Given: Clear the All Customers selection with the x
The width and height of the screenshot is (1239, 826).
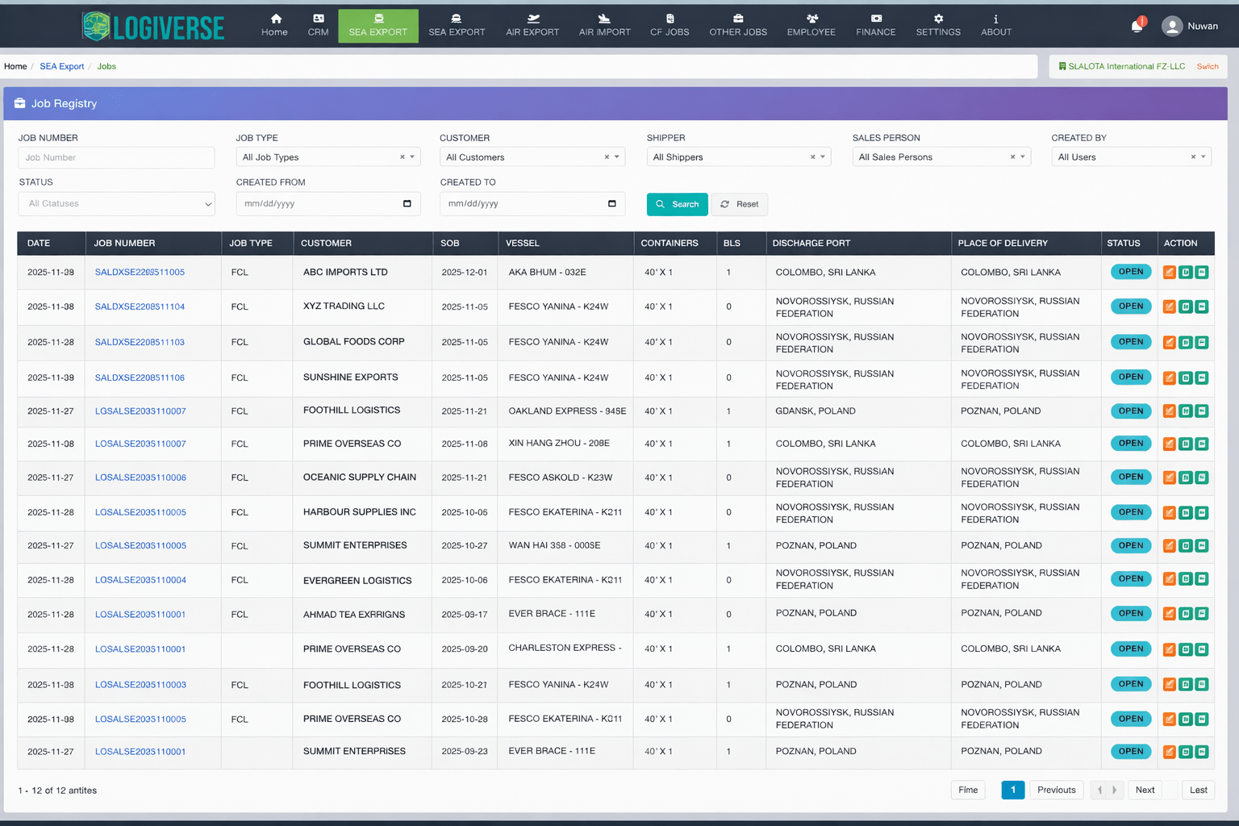Looking at the screenshot, I should pos(607,157).
